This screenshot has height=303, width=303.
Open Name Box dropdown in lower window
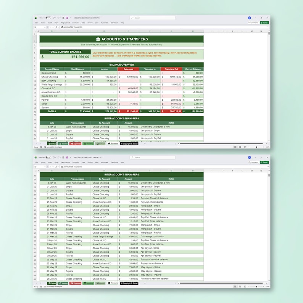45,167
